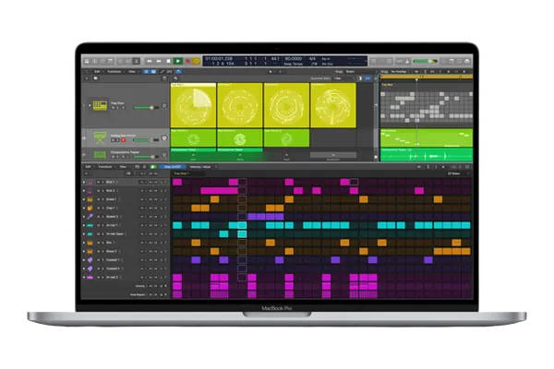Adjust the Trap Door track volume slider
The width and height of the screenshot is (554, 369).
(146, 107)
